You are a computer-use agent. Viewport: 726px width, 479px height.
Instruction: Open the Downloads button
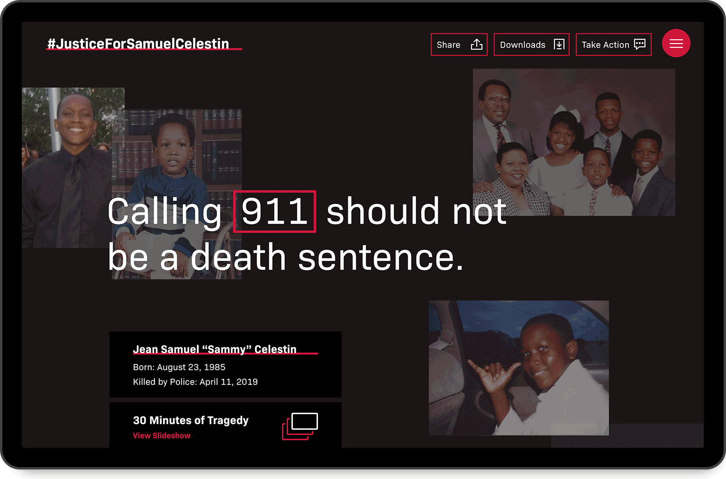click(531, 44)
